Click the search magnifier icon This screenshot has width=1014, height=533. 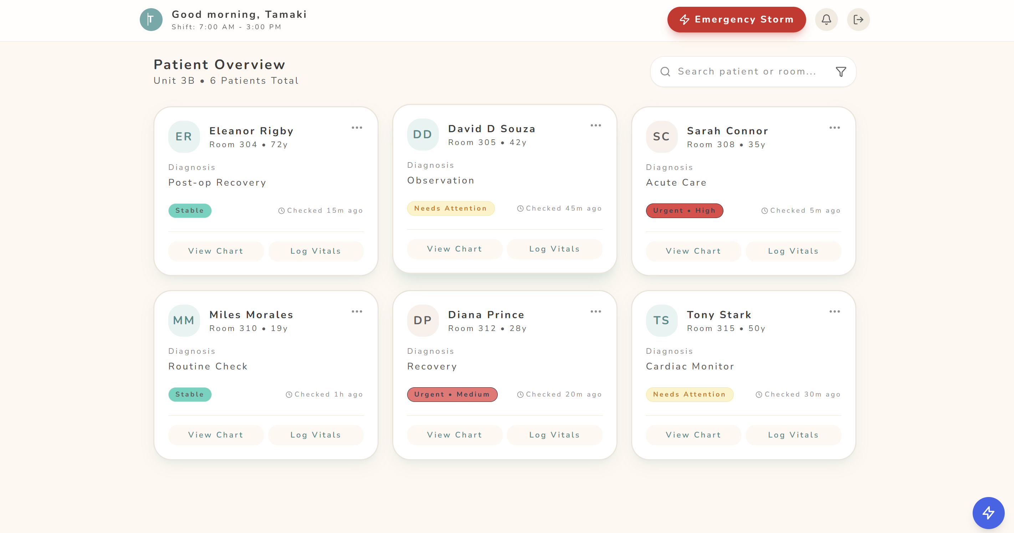tap(665, 72)
